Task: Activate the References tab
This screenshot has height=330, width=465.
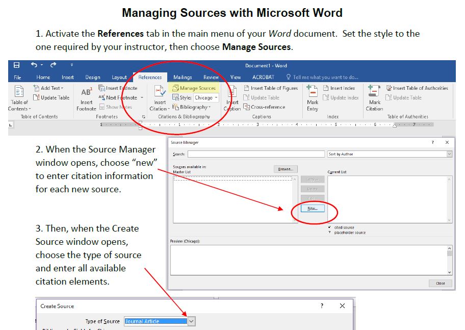Action: [150, 77]
